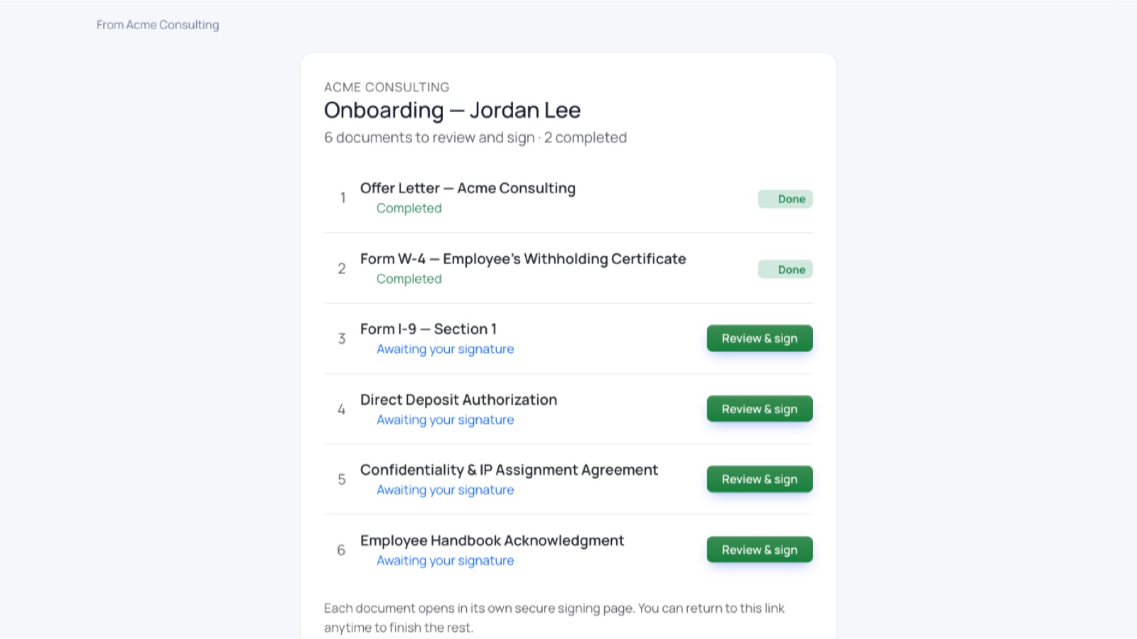Click Completed status under Offer Letter
1137x639 pixels.
[x=409, y=208]
